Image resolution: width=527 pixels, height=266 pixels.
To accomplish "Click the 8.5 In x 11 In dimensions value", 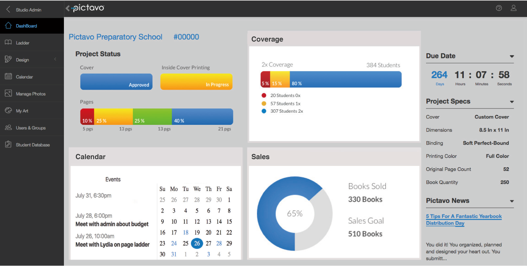I will click(x=494, y=130).
